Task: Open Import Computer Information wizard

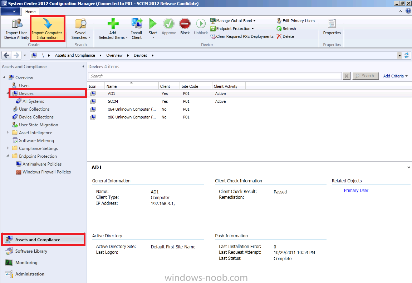Action: [x=47, y=29]
